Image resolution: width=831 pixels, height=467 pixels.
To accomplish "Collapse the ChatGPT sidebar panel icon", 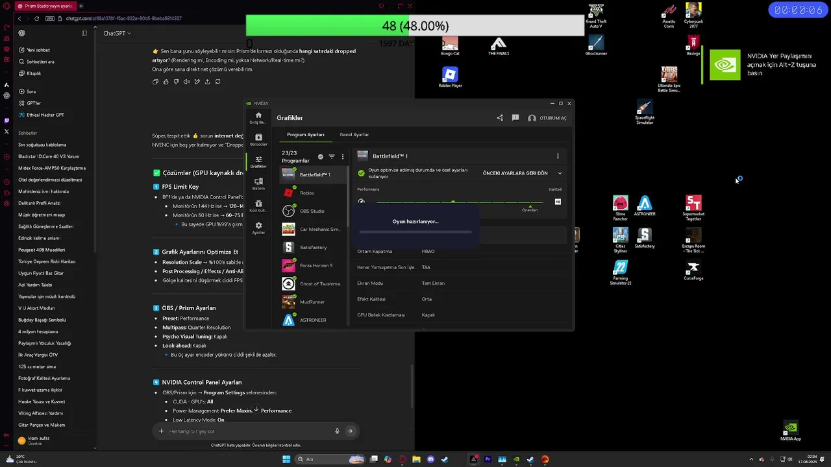I will [x=84, y=33].
